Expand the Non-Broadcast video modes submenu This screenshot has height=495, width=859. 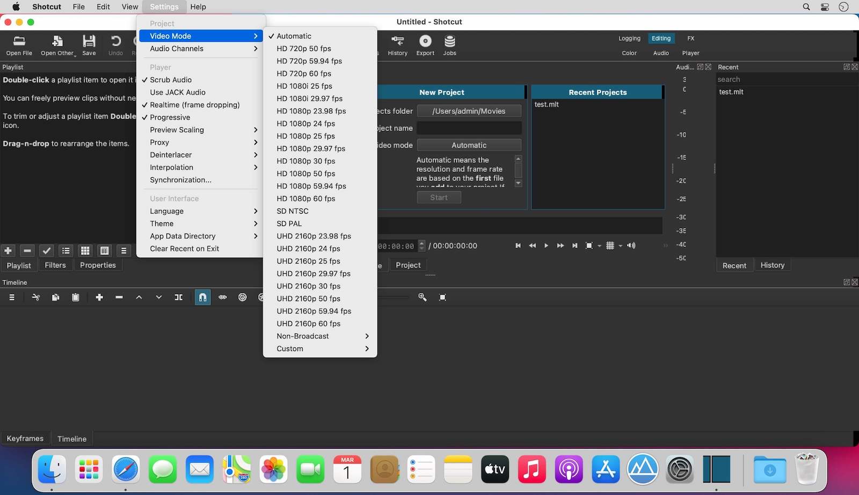320,336
